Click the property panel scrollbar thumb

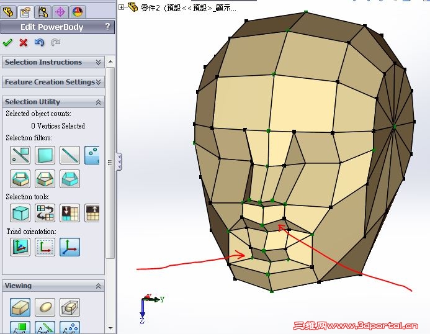[x=110, y=163]
